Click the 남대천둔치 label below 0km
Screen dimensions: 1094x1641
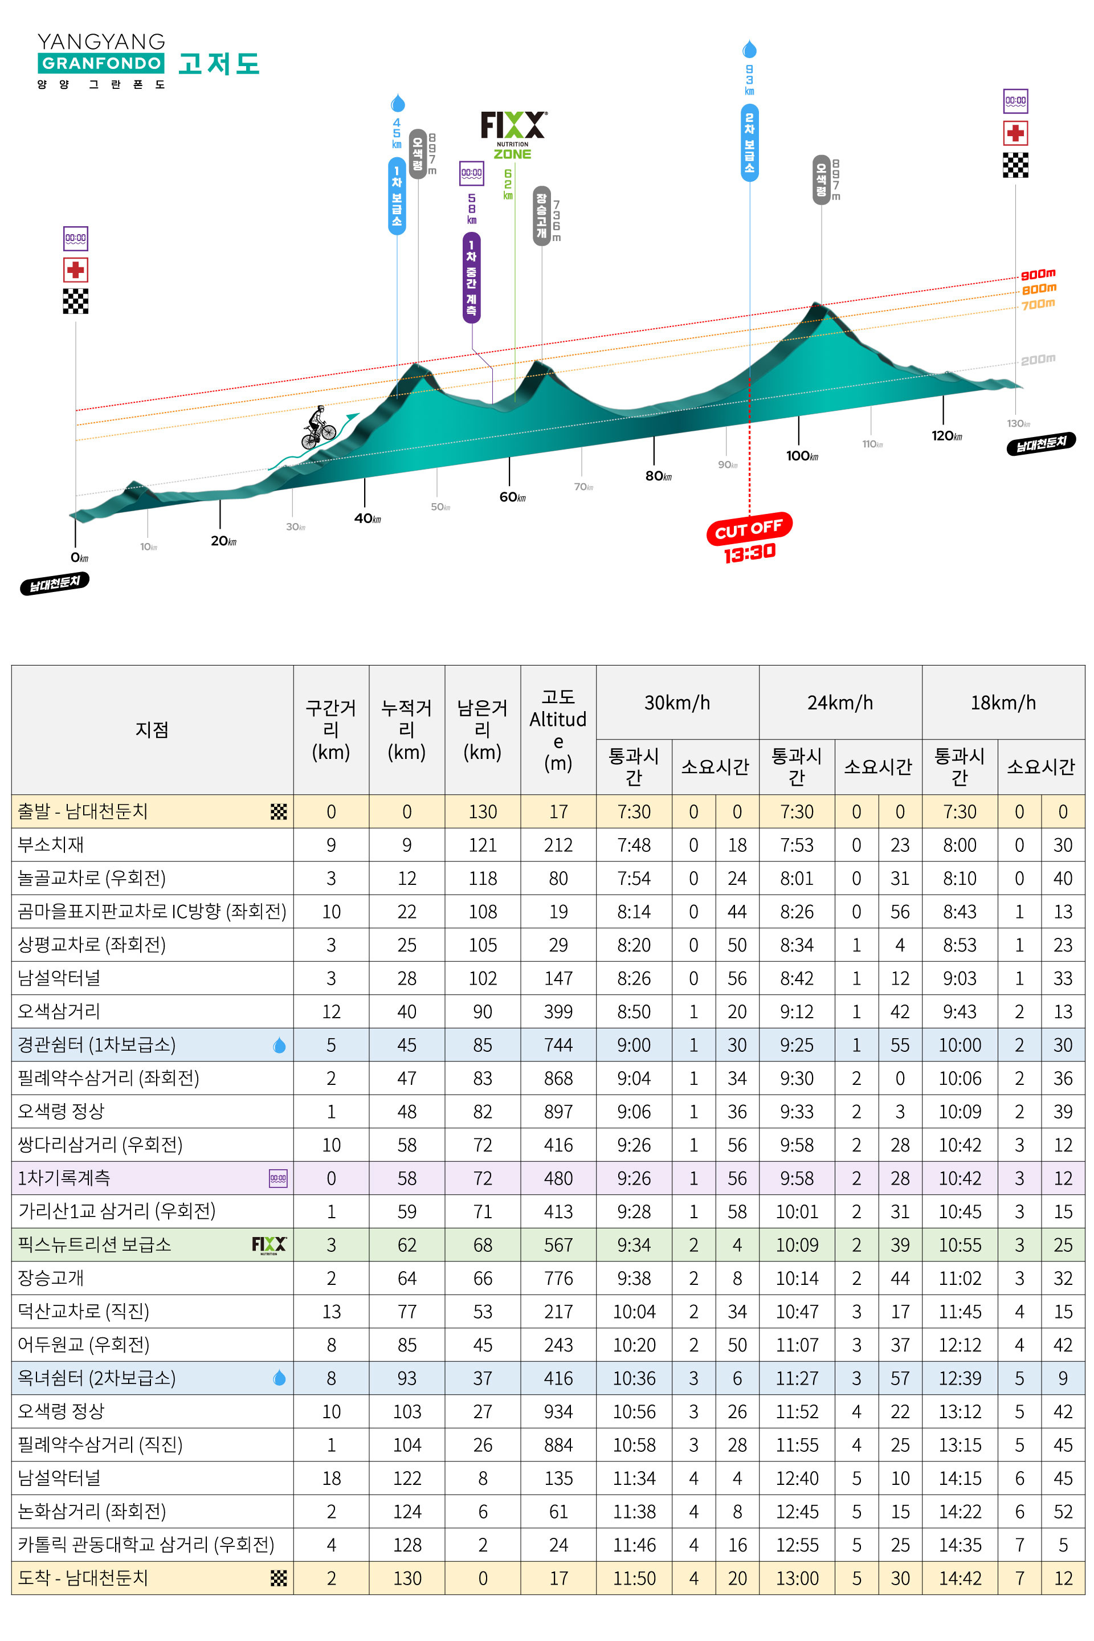point(55,583)
